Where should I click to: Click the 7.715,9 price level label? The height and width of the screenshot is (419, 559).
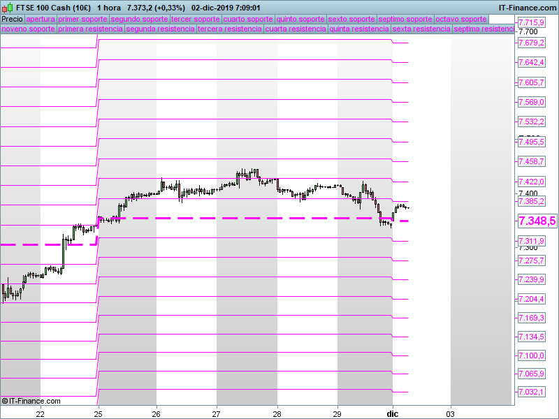(531, 22)
